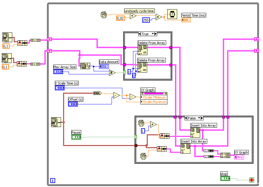Select the X Scale Time U16 control
Screen dimensions: 263x187
pos(60,88)
